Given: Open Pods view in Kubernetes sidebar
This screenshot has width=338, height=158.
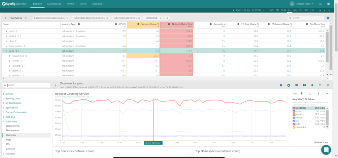Looking at the screenshot, I should point(9,140).
